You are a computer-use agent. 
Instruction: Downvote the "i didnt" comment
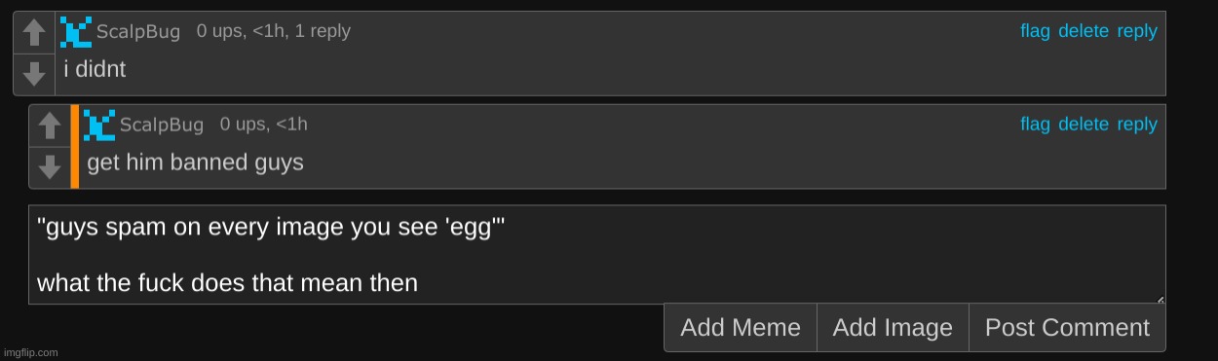pos(34,75)
